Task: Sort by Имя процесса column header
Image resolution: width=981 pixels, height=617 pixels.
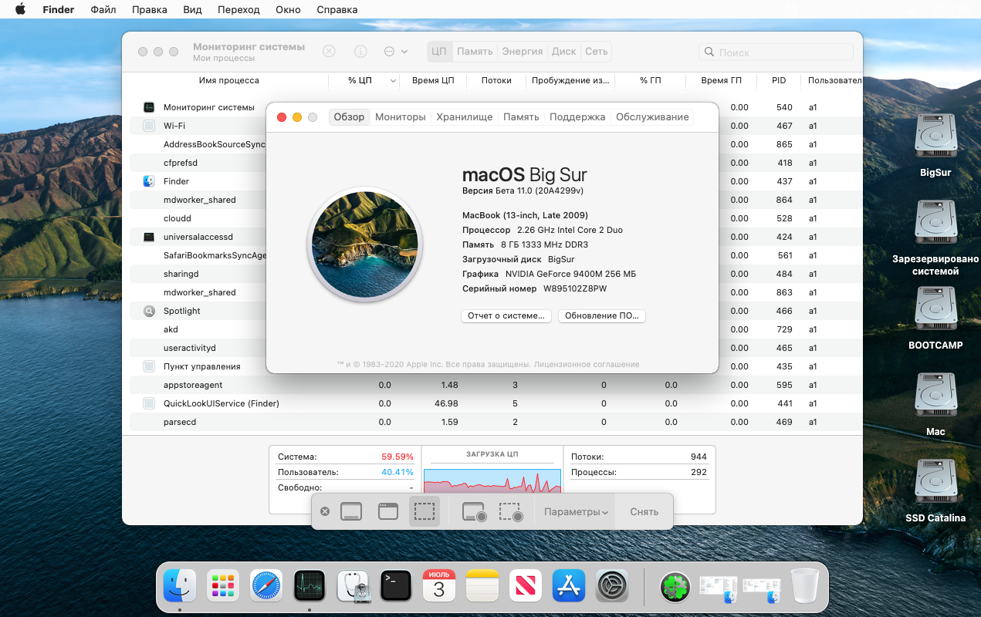Action: click(x=228, y=80)
